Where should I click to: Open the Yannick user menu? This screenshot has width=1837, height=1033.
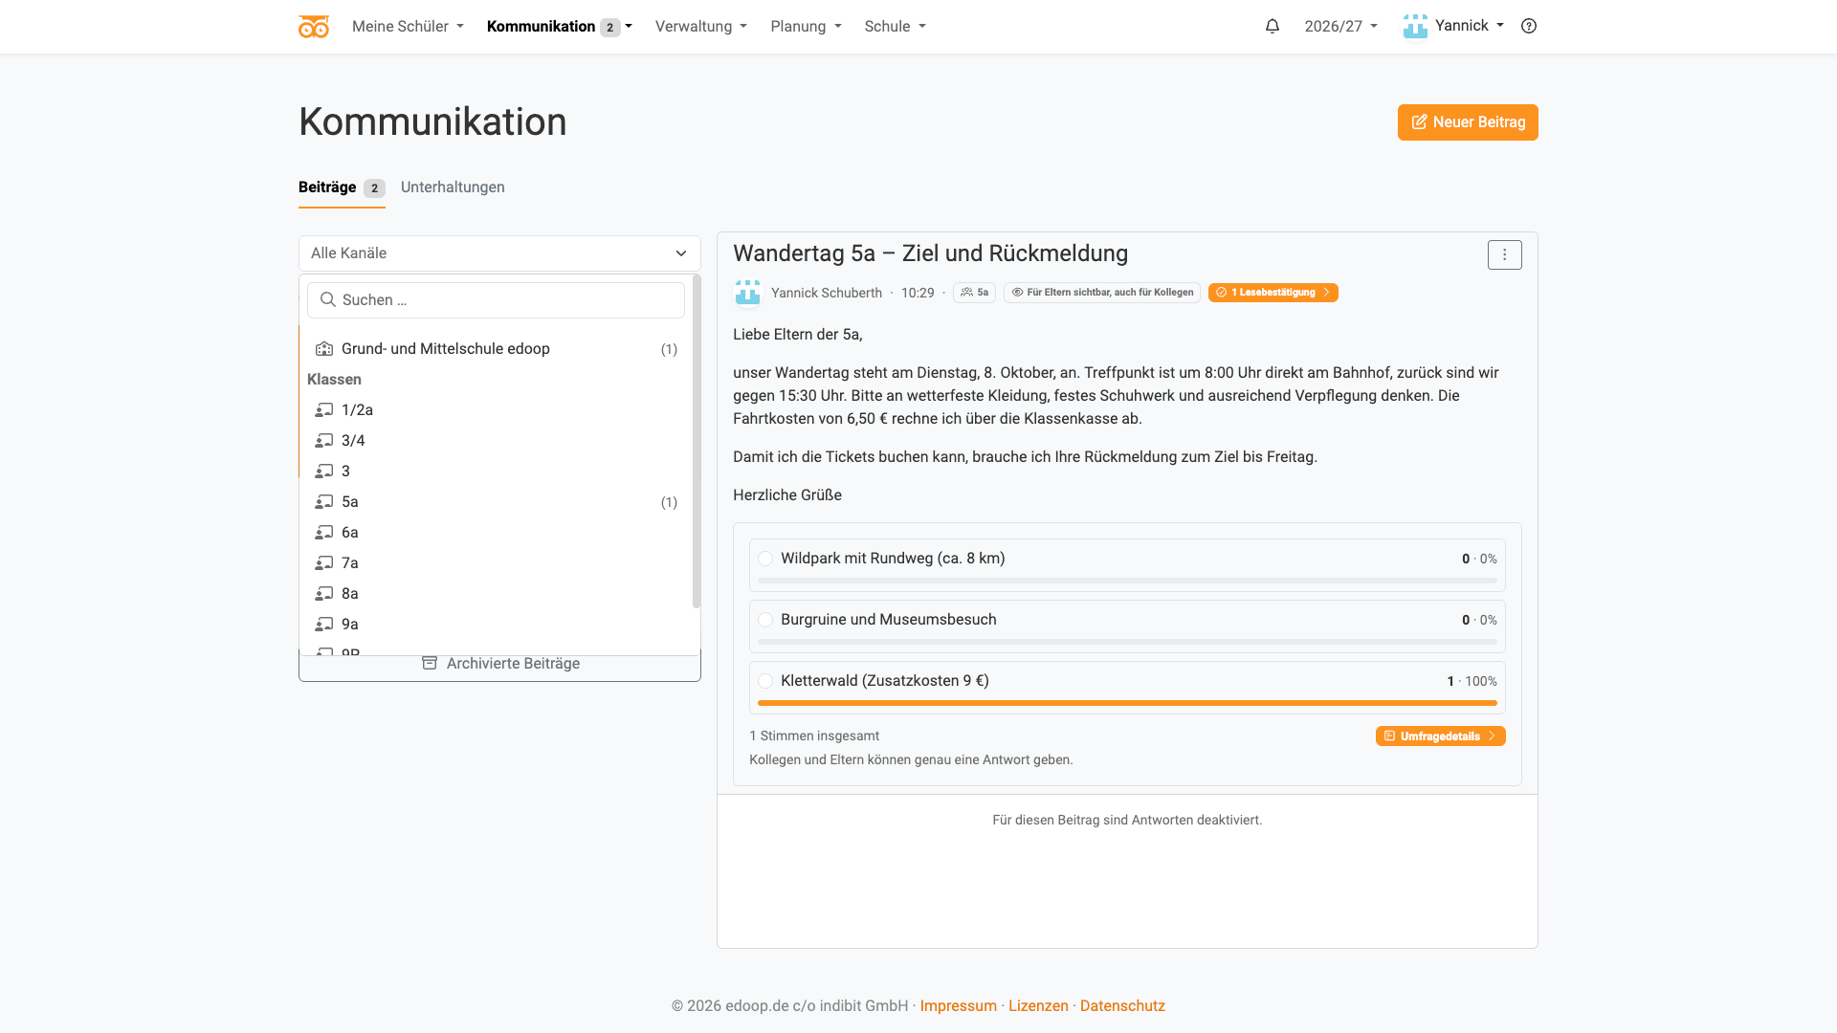tap(1453, 26)
